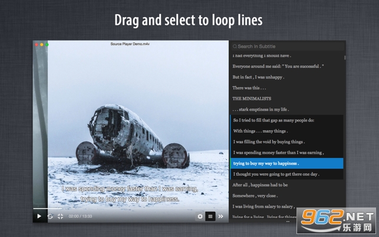Image resolution: width=379 pixels, height=237 pixels.
Task: Toggle the loop/repeat icon
Action: (x=50, y=216)
